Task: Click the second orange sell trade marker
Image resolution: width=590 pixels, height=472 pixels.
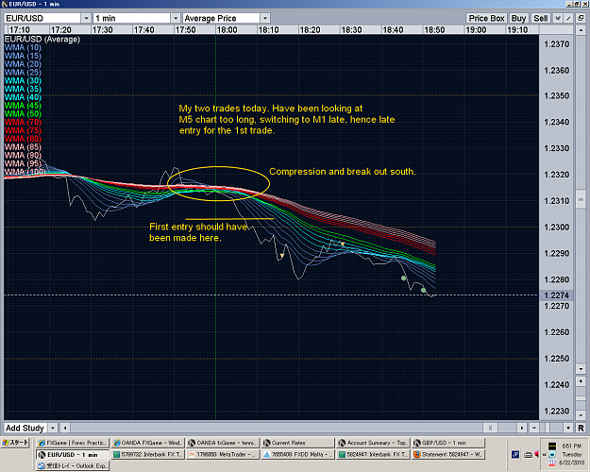Action: 343,244
